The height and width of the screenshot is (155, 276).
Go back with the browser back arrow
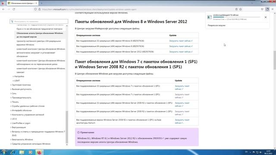coord(4,9)
